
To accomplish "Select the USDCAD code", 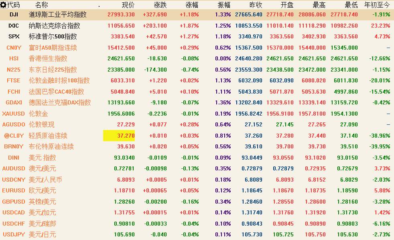I will (14, 212).
